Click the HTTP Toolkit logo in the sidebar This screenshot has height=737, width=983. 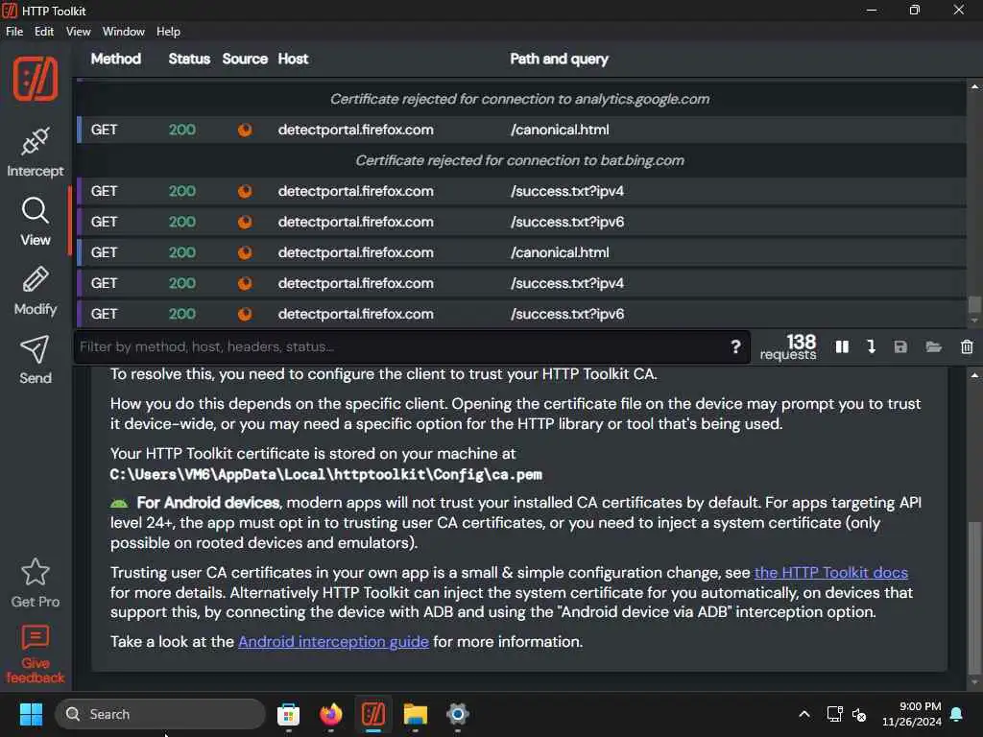[x=36, y=79]
